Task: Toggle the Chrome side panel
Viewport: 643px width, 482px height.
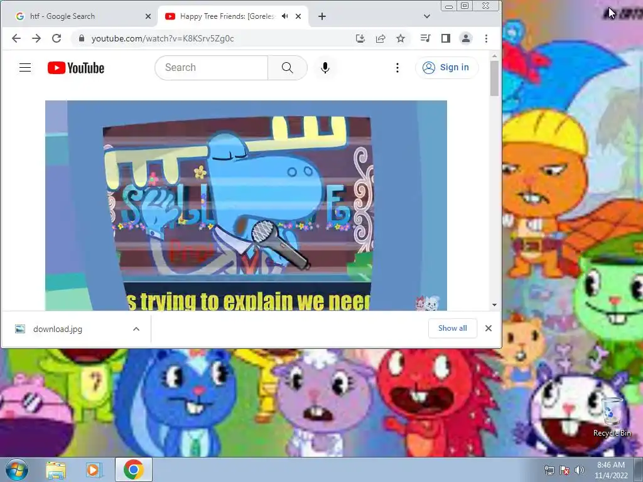Action: (x=446, y=38)
